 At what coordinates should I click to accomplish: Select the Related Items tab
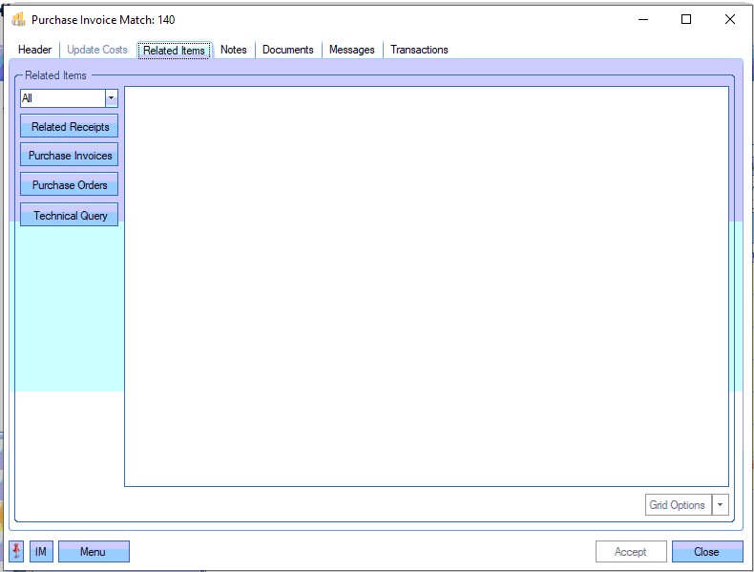point(174,50)
